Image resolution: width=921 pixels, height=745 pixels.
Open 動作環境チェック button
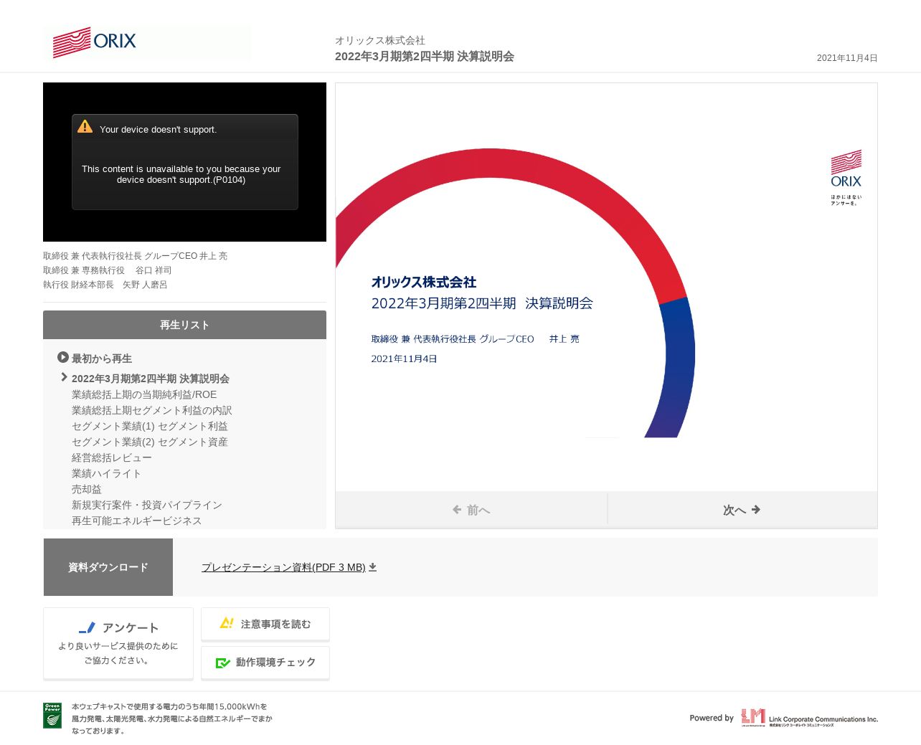265,663
